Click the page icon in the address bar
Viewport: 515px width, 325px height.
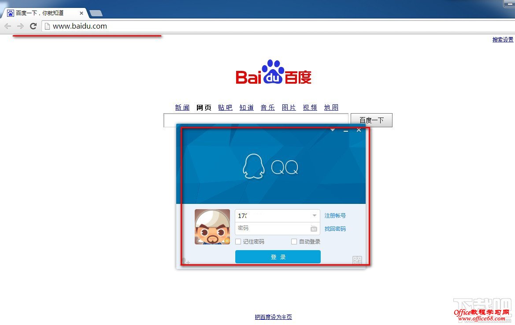click(x=47, y=26)
